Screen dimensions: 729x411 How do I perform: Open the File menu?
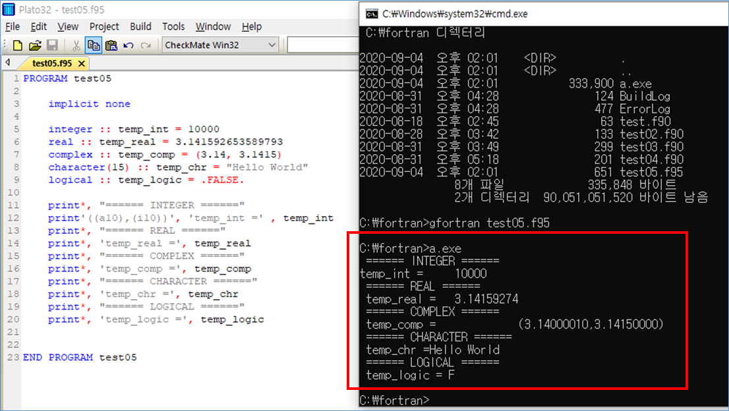(13, 26)
